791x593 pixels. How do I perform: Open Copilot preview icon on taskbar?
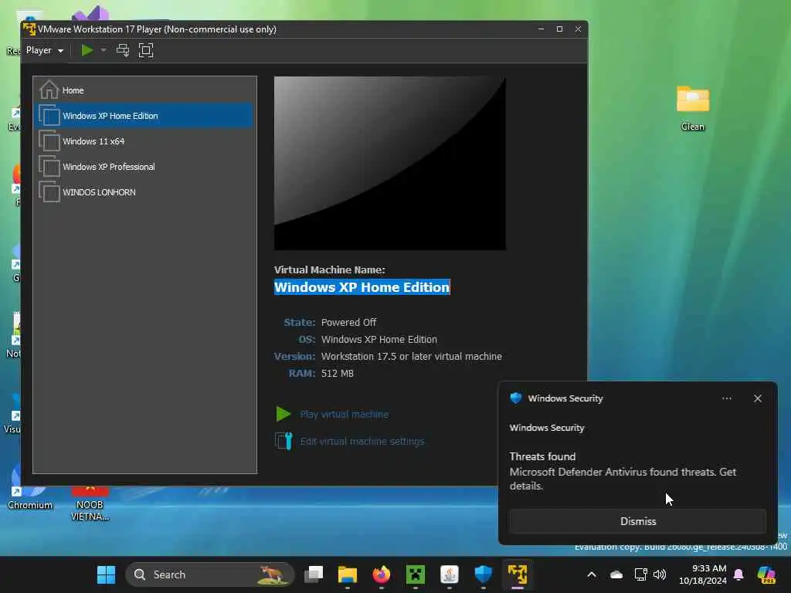[x=766, y=574]
